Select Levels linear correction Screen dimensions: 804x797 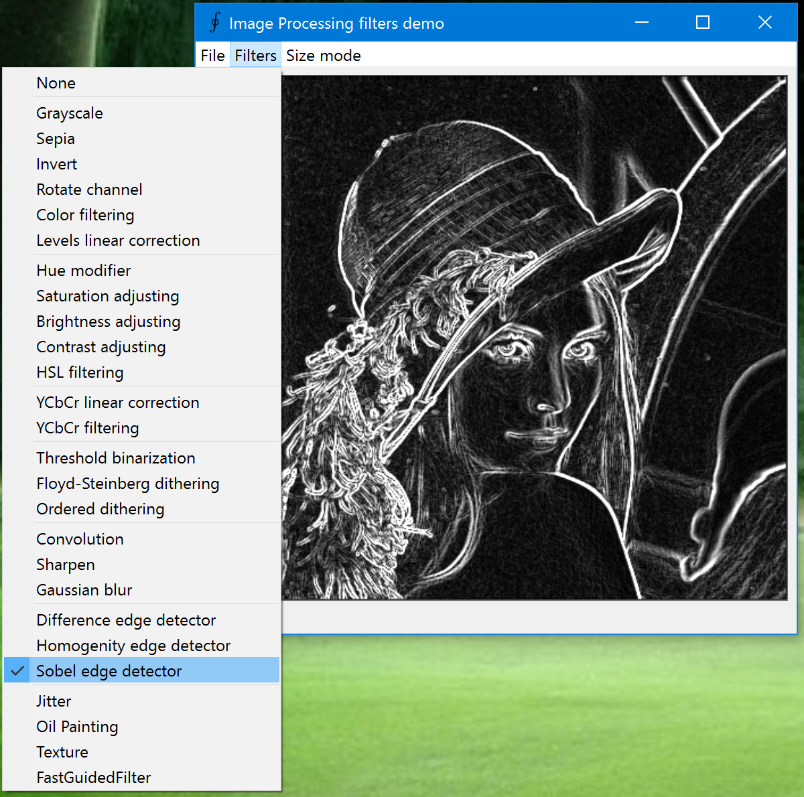118,240
